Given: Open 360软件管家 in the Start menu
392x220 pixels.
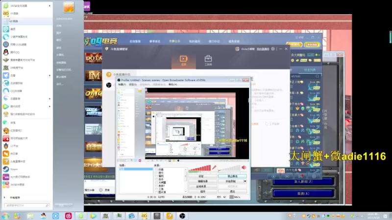Looking at the screenshot, I should 27,185.
